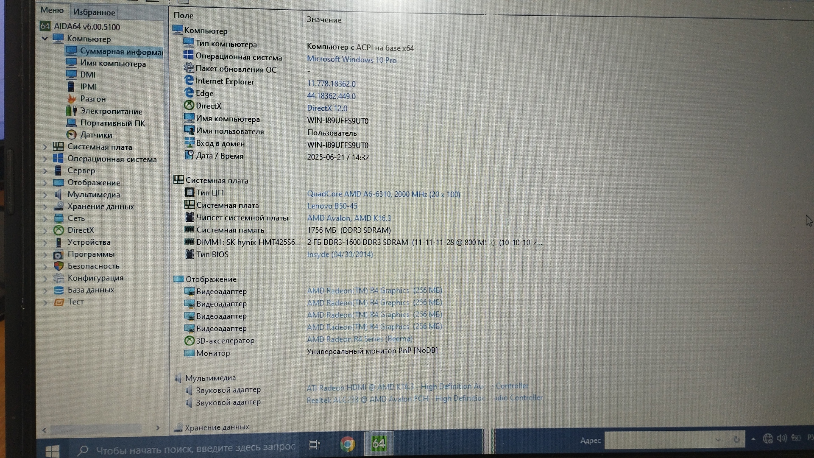
Task: Expand the Хранение данных node
Action: 45,207
